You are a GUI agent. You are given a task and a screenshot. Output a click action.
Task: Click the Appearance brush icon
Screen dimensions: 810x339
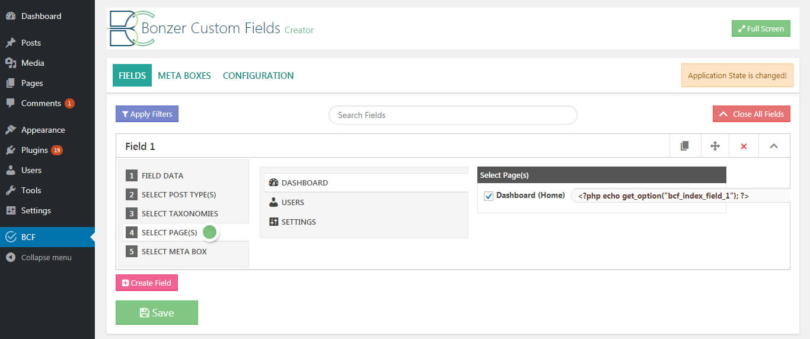pyautogui.click(x=11, y=130)
